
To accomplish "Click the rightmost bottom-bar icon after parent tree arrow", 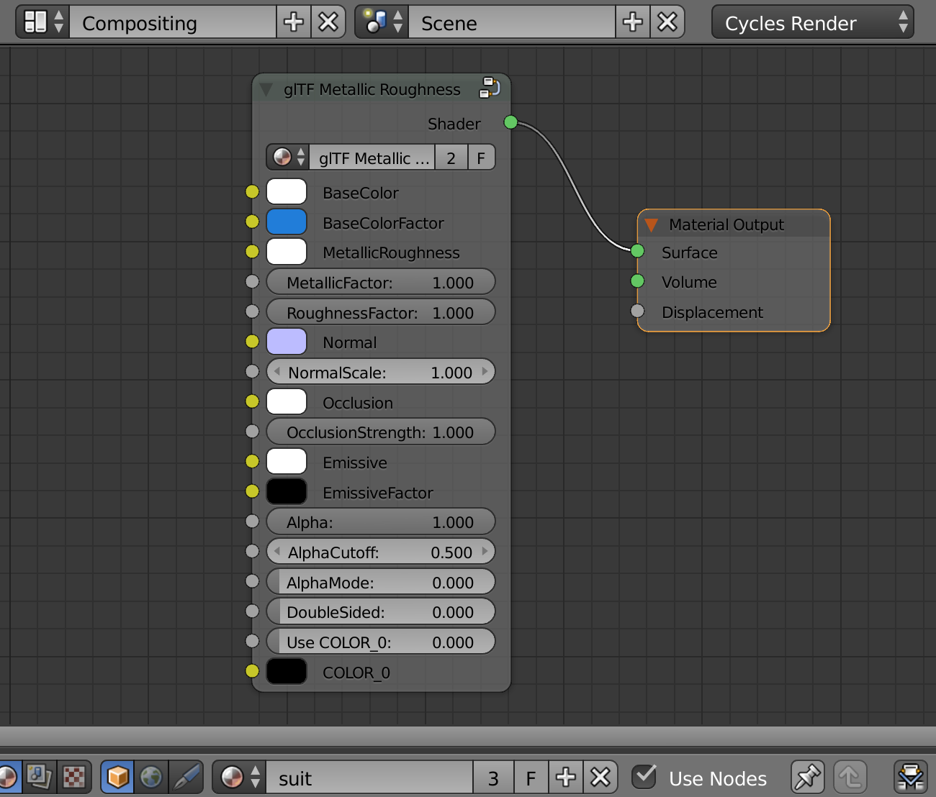I will tap(911, 777).
